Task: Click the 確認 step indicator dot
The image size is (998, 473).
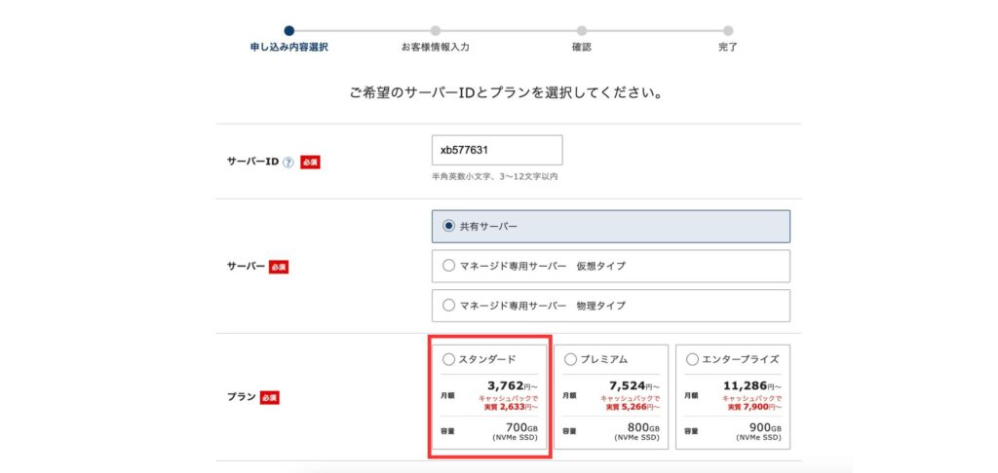Action: [582, 30]
